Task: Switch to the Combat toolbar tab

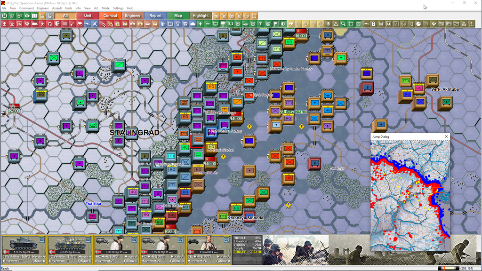Action: click(x=110, y=16)
